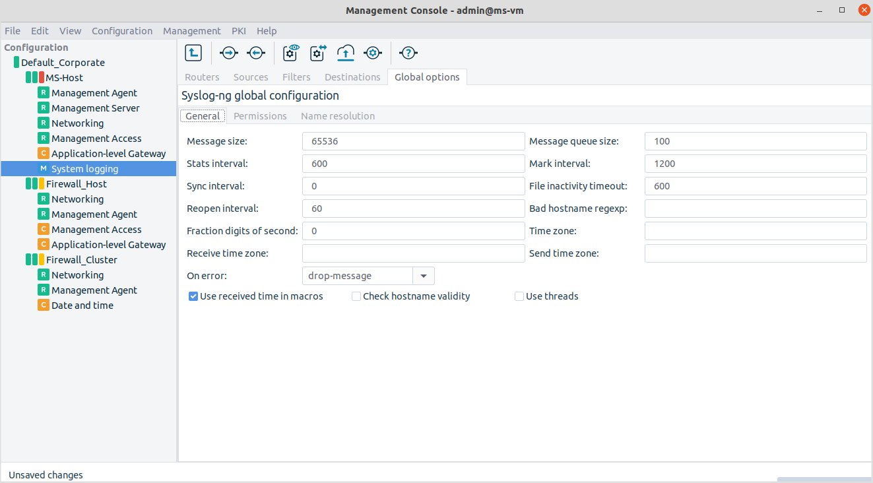Uncheck Use received time in macros
This screenshot has width=873, height=483.
click(193, 296)
